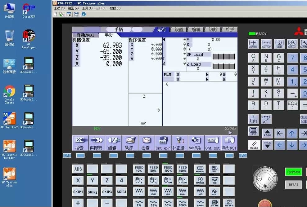Click the $↔$ system switch key
The width and height of the screenshot is (307, 207).
[x=266, y=119]
